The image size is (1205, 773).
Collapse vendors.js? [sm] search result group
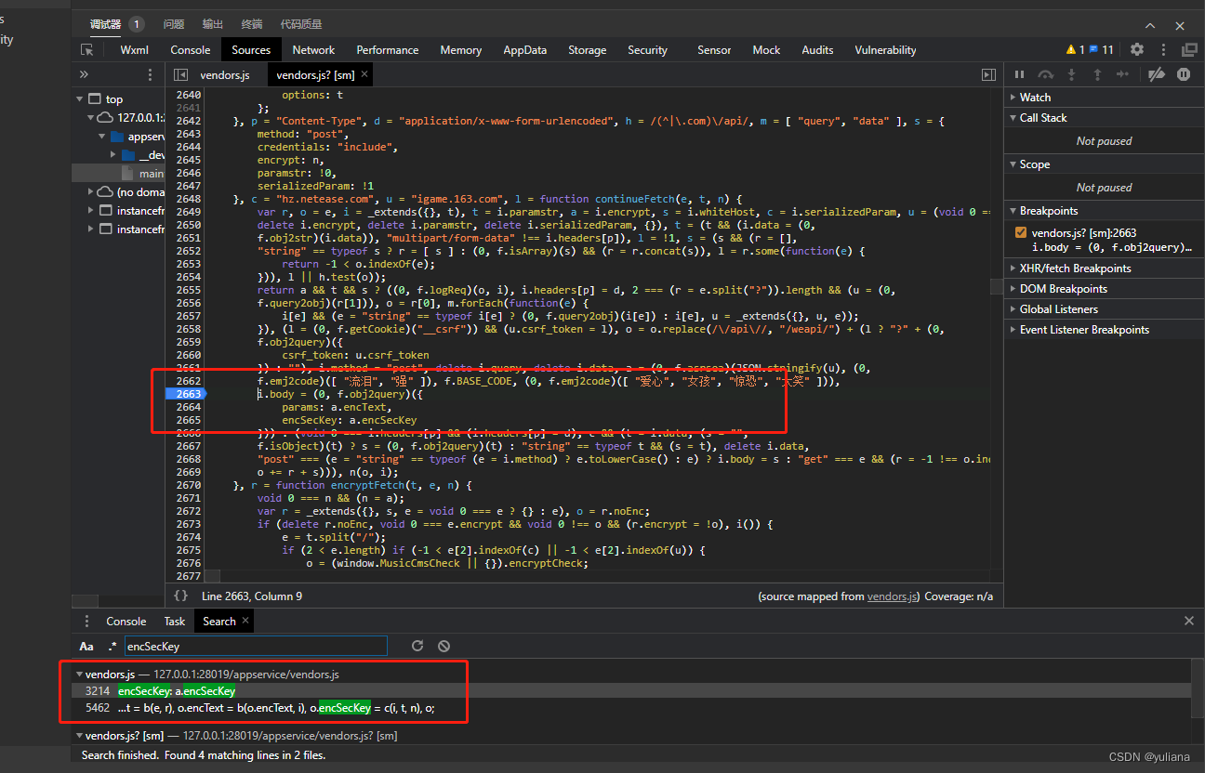pos(79,735)
